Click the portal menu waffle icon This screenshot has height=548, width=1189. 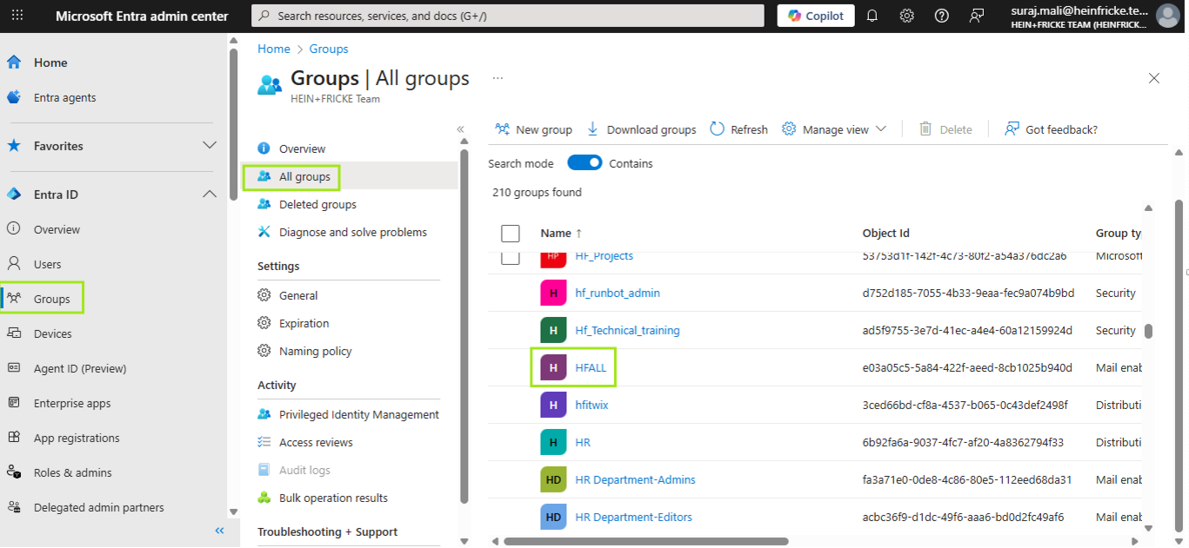(x=17, y=16)
